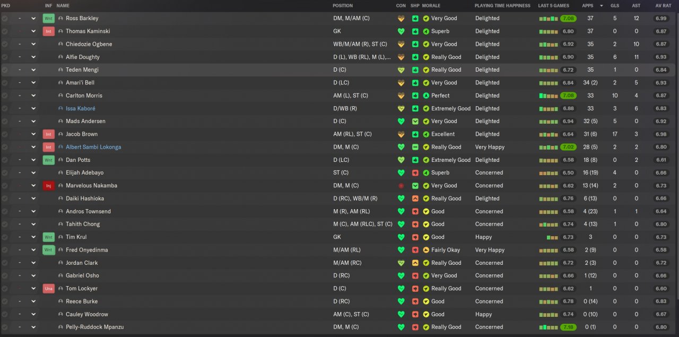Click Daiki Hashioka's orange sharpness icon
The image size is (679, 337).
pos(415,198)
